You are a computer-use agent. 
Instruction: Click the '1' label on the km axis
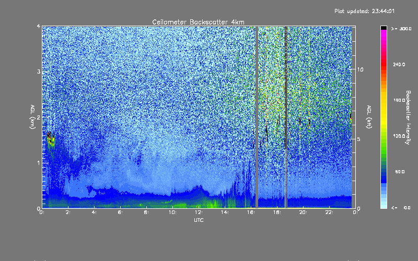[39, 163]
